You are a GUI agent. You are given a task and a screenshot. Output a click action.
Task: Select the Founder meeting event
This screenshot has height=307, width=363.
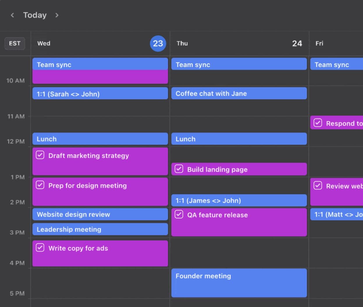[x=239, y=283]
